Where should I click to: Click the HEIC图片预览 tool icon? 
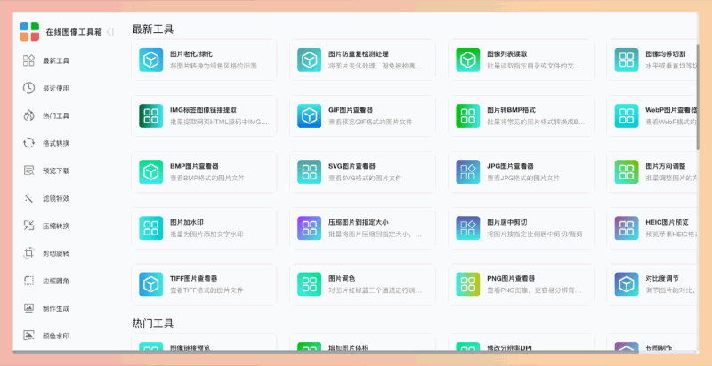[627, 227]
